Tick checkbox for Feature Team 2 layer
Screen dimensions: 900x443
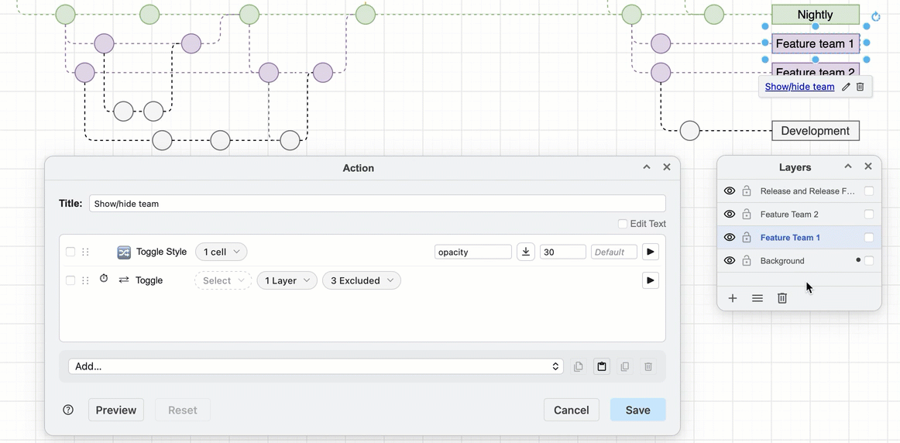[869, 214]
